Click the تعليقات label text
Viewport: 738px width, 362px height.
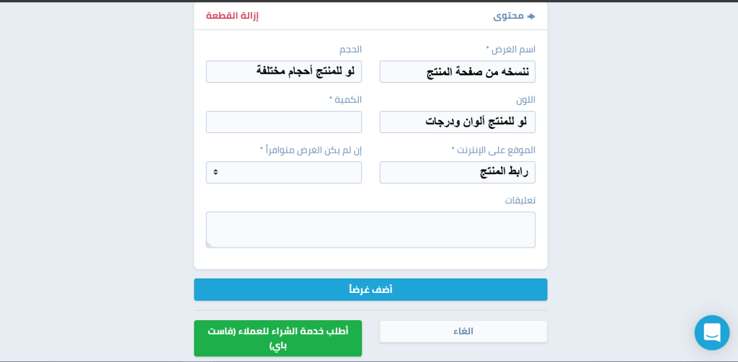520,201
